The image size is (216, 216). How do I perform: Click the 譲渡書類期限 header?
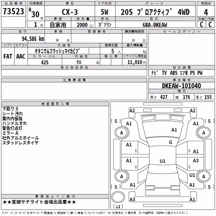pyautogui.click(x=134, y=31)
